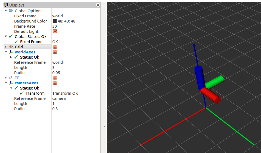This screenshot has height=153, width=261.
Task: Collapse the cameraAxes Status Ok row
Action: [11, 88]
